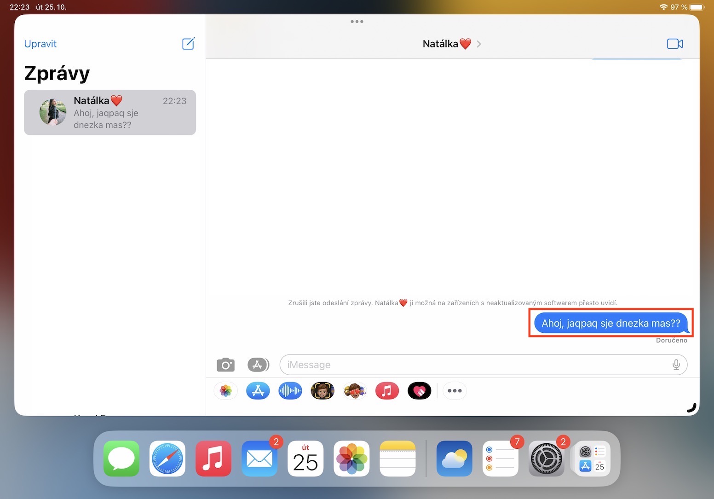
Task: Focus the iMessage text input field
Action: point(484,365)
